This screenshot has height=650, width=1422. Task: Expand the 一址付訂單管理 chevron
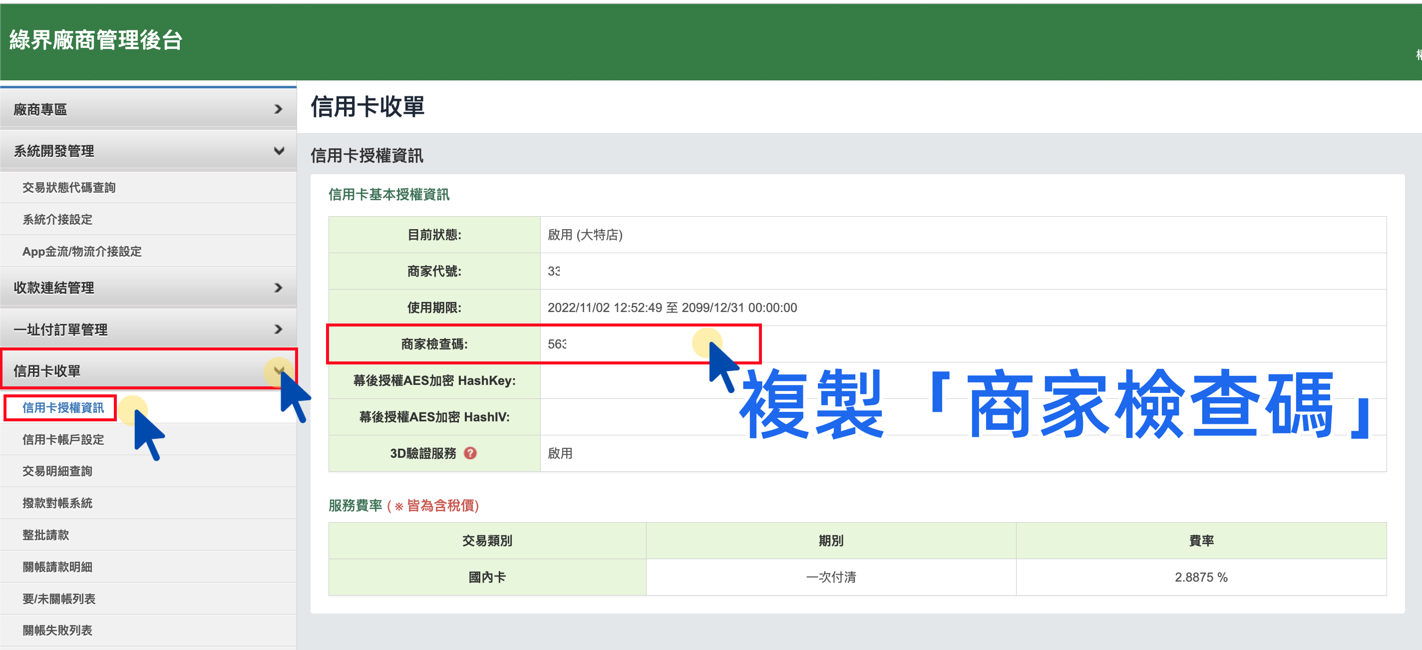pyautogui.click(x=278, y=329)
